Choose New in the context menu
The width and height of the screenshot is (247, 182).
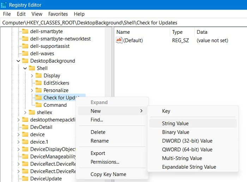pos(113,111)
